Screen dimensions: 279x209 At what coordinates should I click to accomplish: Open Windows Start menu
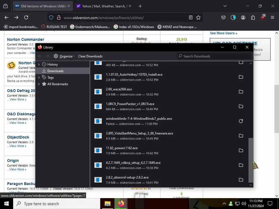pos(7,204)
